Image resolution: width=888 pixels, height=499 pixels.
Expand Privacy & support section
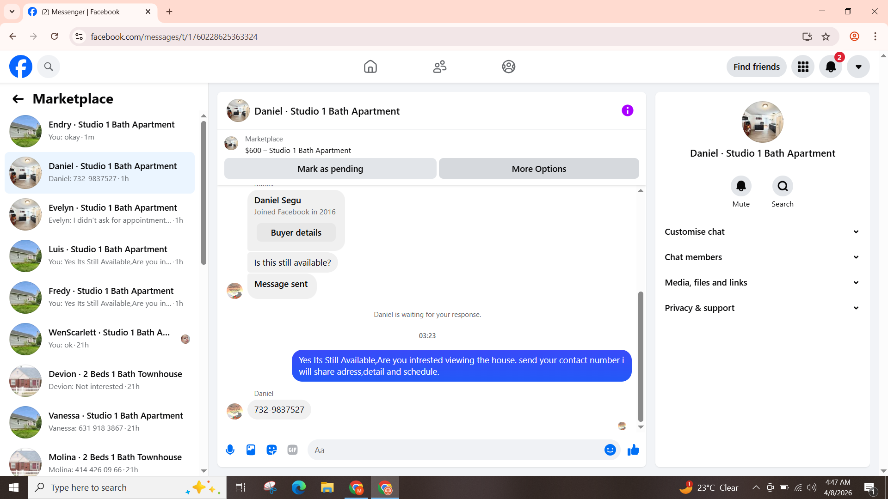click(x=762, y=308)
